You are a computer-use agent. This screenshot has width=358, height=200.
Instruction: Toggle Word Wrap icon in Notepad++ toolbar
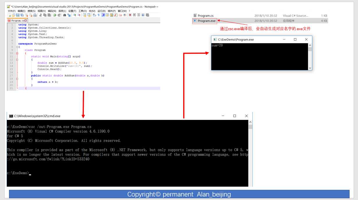point(94,15)
